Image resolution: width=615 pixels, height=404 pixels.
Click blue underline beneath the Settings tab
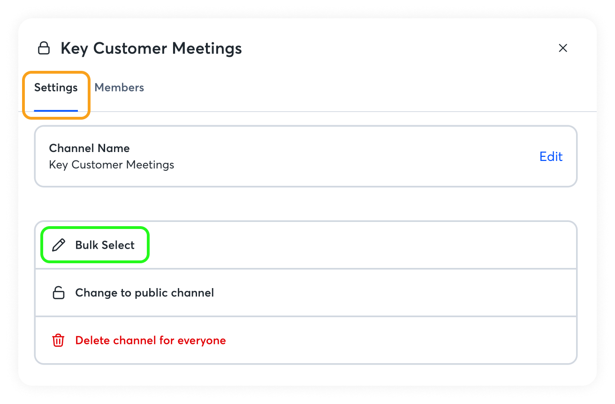(56, 110)
